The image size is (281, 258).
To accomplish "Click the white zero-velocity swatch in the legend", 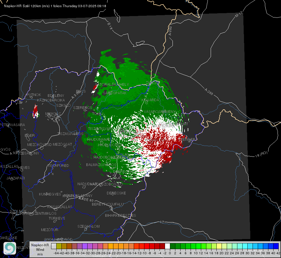I will click(x=167, y=246).
